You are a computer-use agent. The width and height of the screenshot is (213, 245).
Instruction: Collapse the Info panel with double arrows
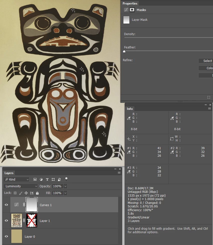click(x=206, y=105)
